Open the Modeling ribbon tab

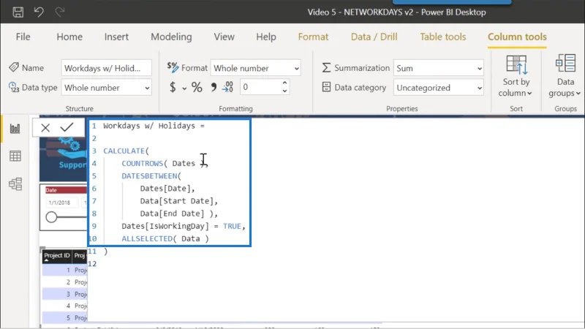[x=171, y=37]
